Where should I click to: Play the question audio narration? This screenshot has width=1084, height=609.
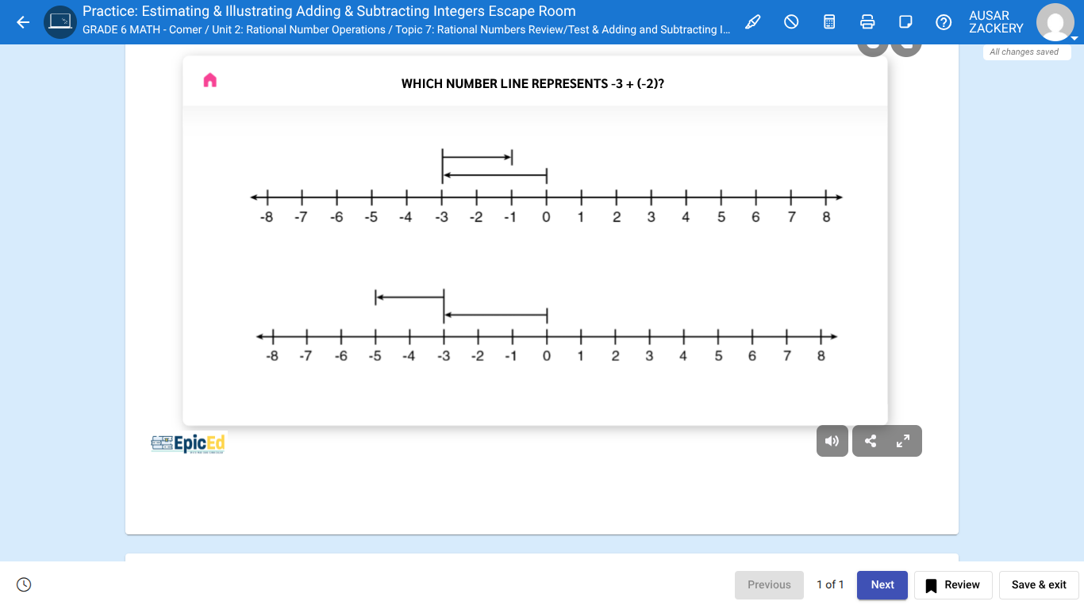[x=832, y=440]
